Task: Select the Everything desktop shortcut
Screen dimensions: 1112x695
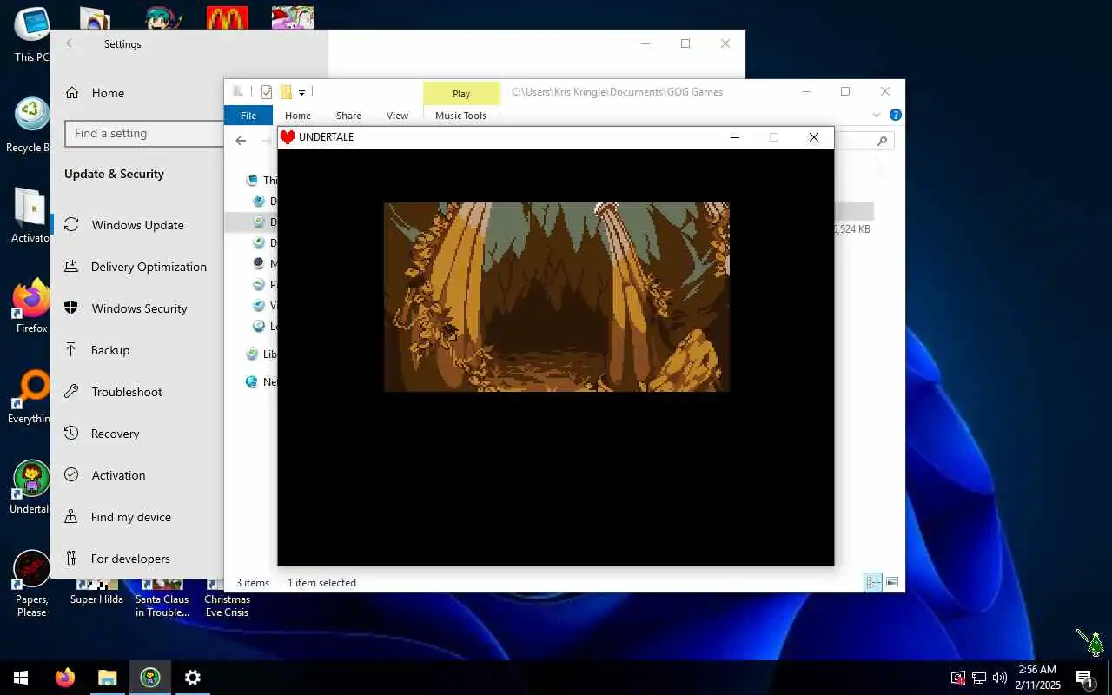Action: click(31, 397)
